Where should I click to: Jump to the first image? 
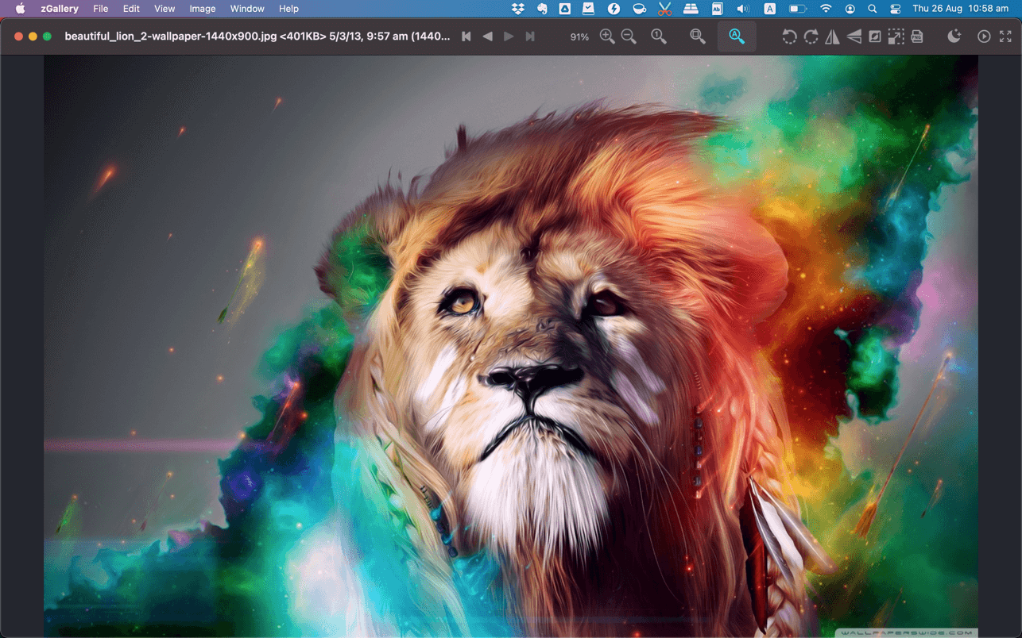click(x=466, y=37)
